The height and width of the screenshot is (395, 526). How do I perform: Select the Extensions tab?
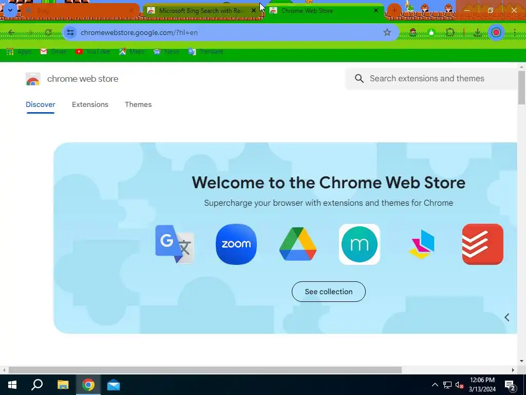coord(90,104)
